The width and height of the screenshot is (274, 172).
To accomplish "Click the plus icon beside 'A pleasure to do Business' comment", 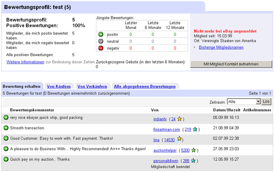I will pos(6,149).
